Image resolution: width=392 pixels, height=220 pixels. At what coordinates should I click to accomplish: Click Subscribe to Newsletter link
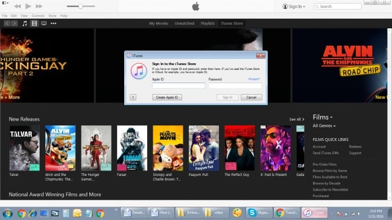click(x=330, y=190)
